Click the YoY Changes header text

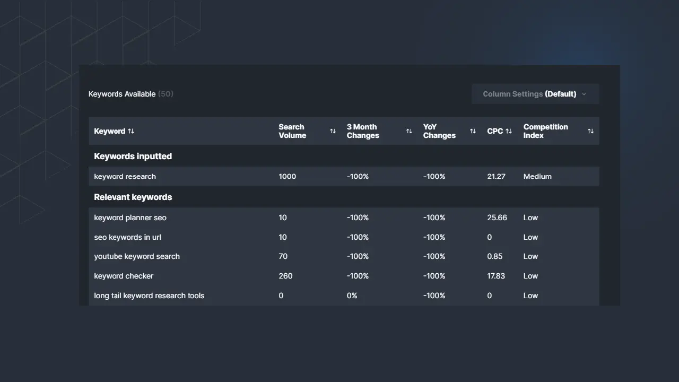point(439,131)
